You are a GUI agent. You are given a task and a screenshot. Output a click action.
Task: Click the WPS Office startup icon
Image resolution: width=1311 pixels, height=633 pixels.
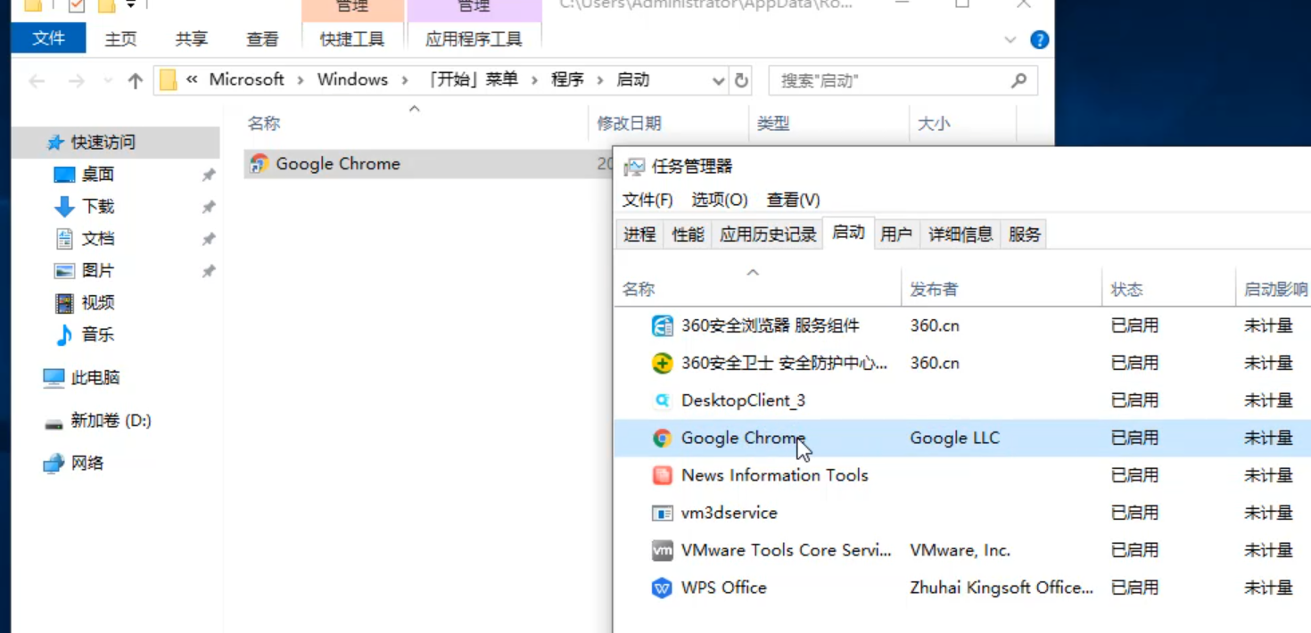[x=662, y=588]
